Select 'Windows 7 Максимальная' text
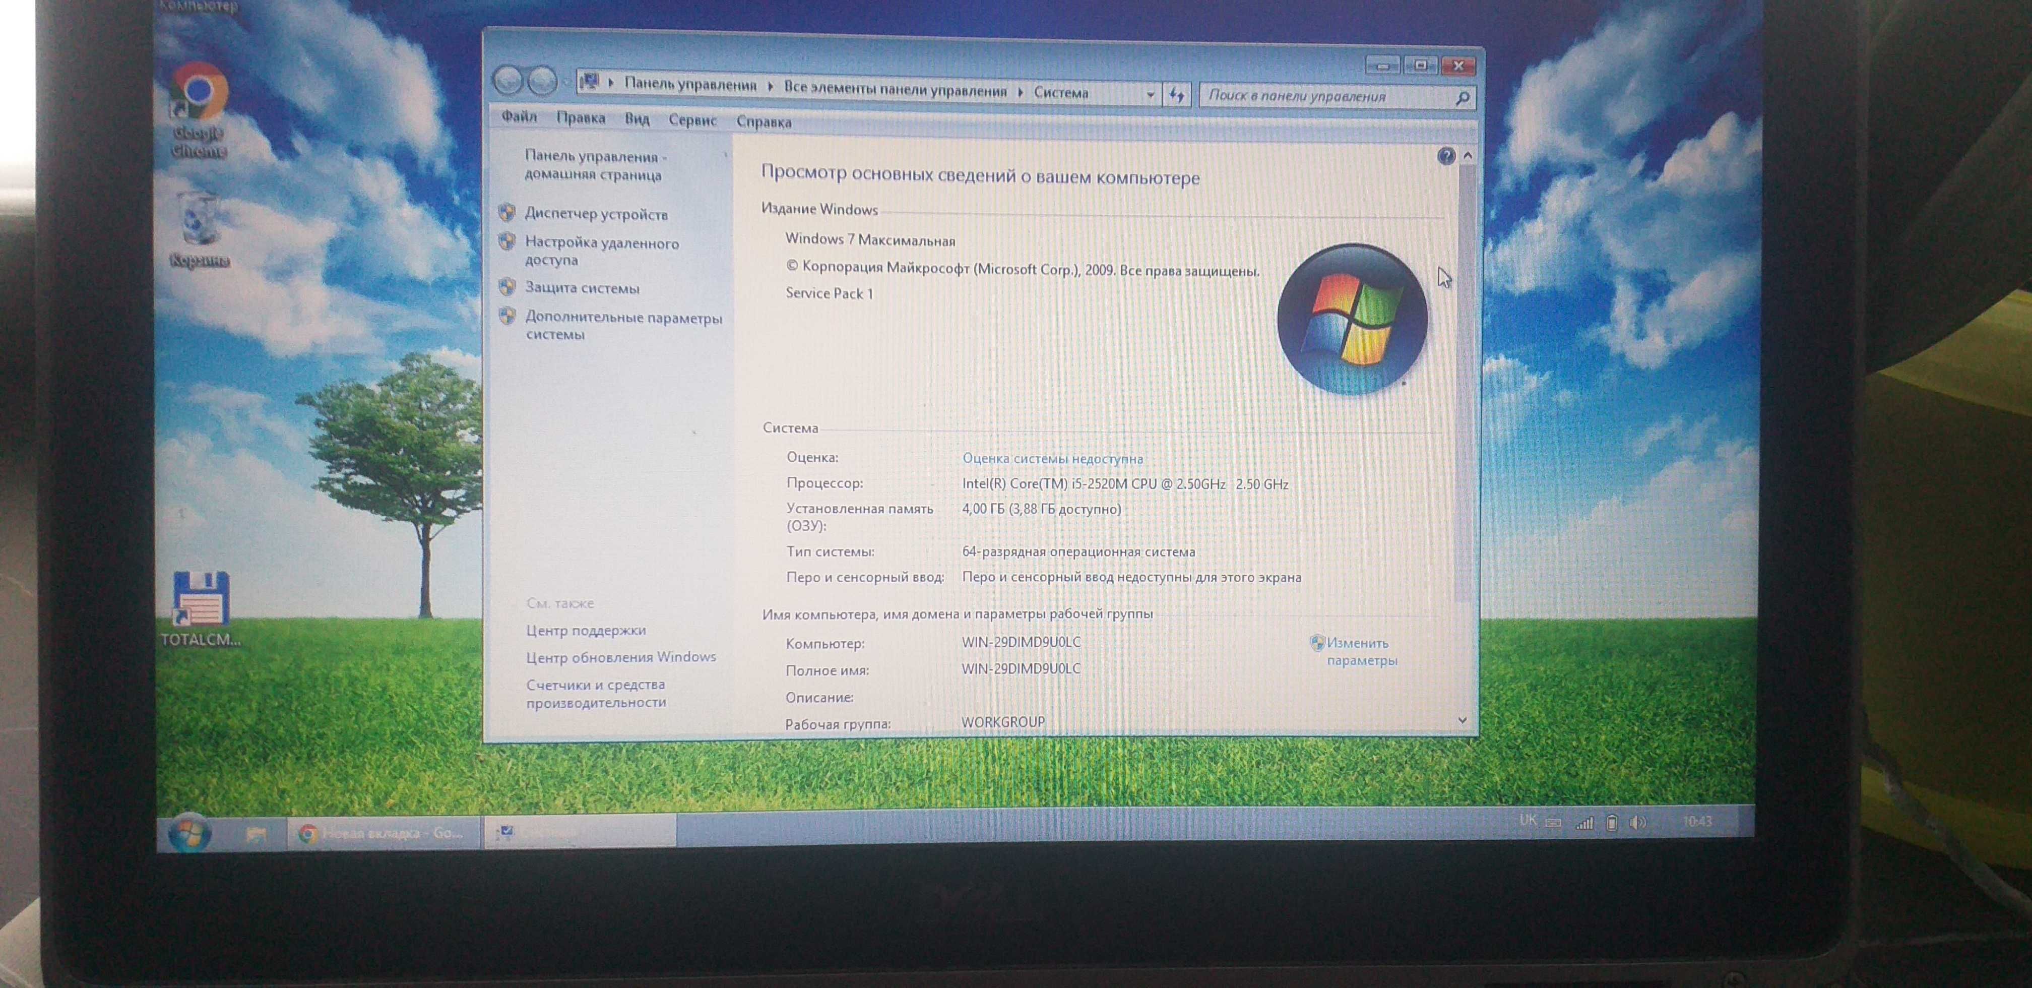This screenshot has height=988, width=2032. pyautogui.click(x=870, y=239)
